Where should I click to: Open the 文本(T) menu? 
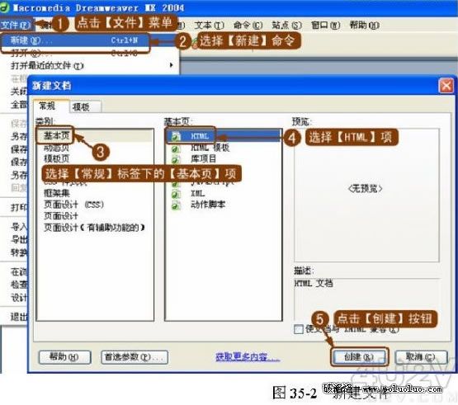pos(209,26)
